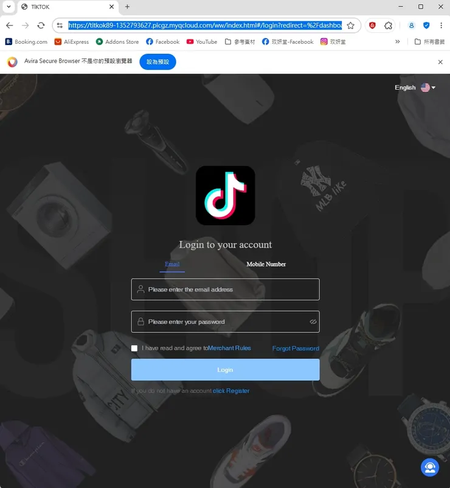Open the YouTube bookmark
450x488 pixels.
202,42
